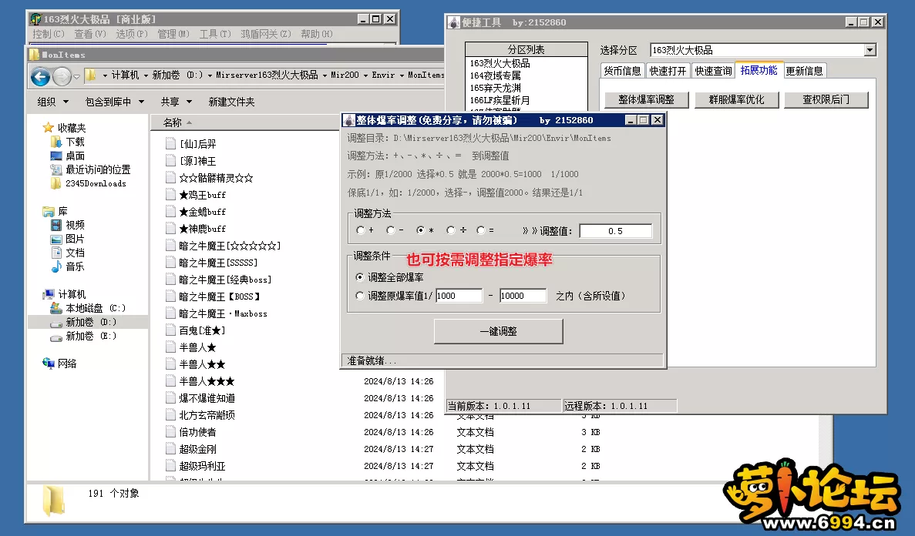The height and width of the screenshot is (536, 915).
Task: Open the 控制(C) menu
Action: click(49, 34)
